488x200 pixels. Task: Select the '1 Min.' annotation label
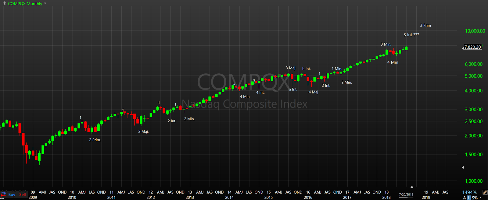click(337, 68)
